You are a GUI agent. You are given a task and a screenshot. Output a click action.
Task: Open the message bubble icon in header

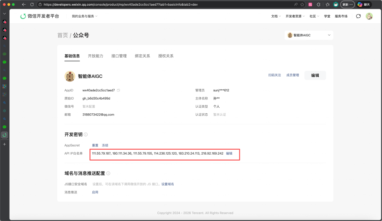[358, 16]
